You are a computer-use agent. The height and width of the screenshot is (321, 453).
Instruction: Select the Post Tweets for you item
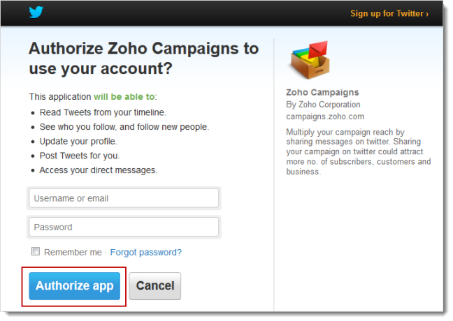80,156
